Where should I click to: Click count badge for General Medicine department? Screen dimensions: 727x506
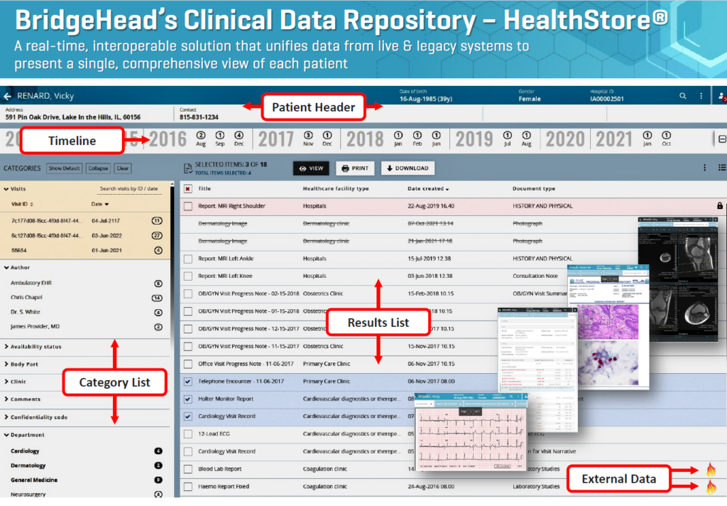pos(158,480)
